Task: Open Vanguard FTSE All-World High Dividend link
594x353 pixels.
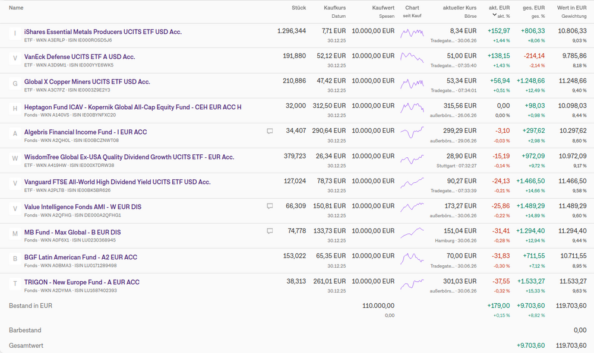Action: (x=118, y=182)
